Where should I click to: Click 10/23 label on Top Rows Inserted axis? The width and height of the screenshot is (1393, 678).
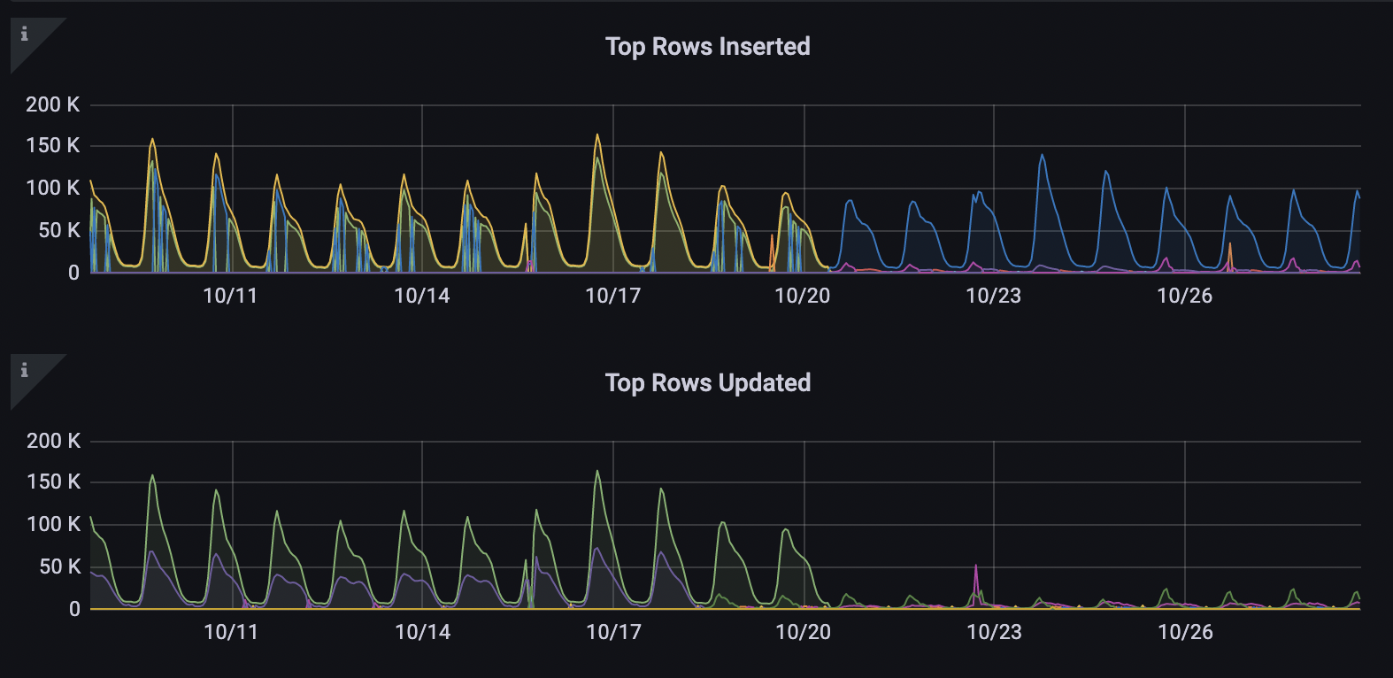tap(993, 297)
